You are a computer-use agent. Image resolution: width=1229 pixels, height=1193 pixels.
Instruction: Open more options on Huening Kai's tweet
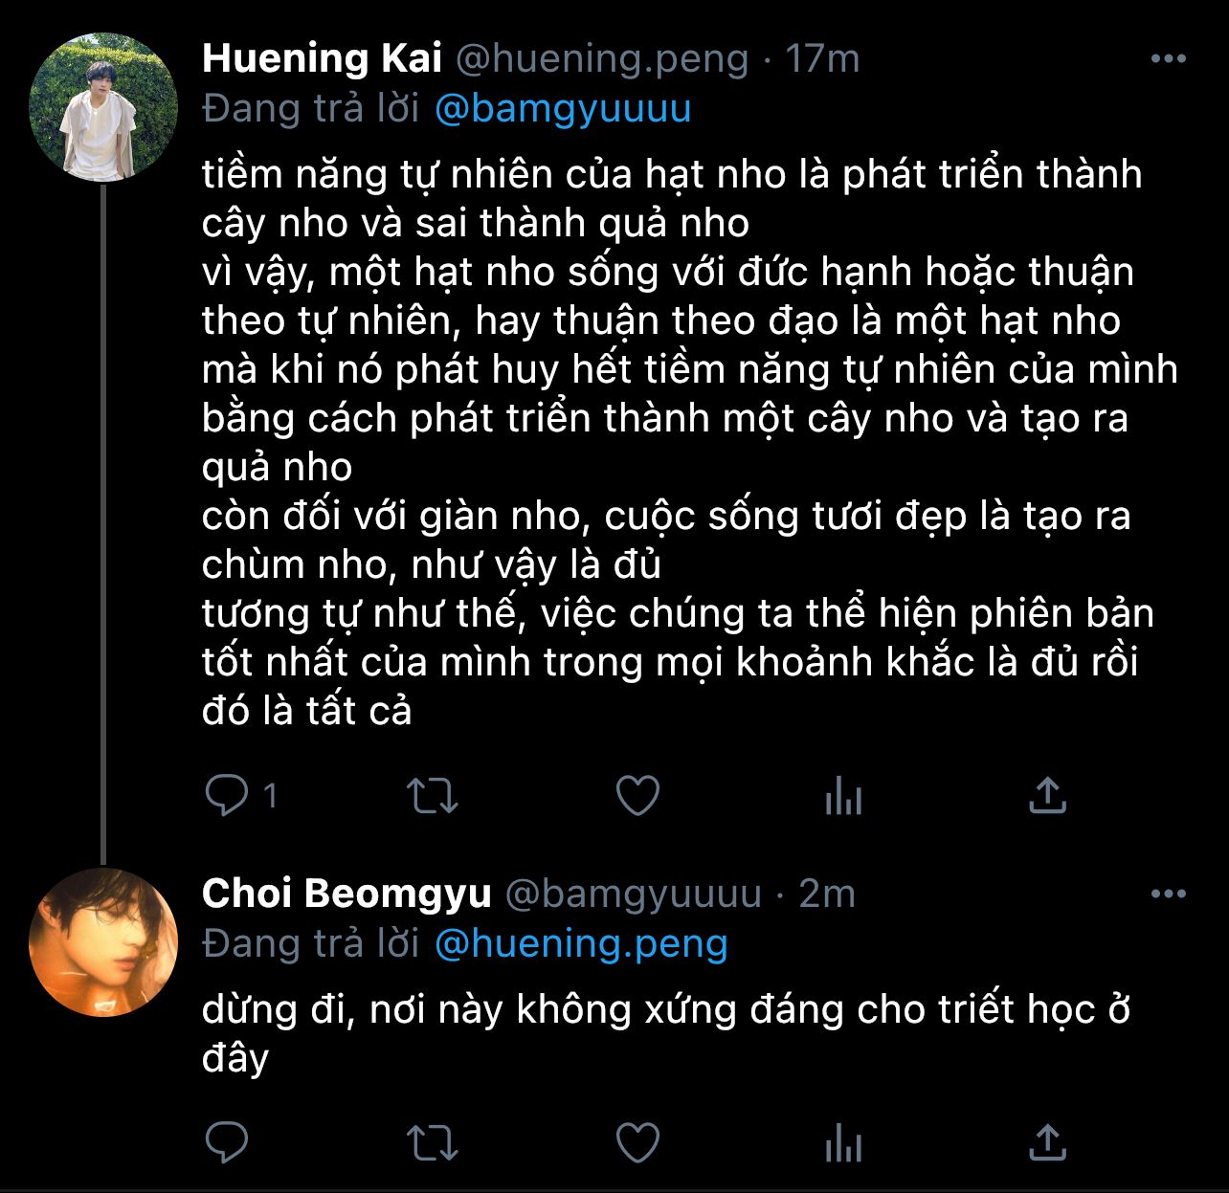tap(1168, 59)
